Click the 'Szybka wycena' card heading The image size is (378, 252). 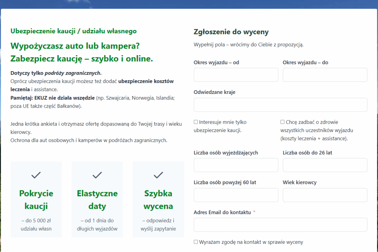coord(158,200)
